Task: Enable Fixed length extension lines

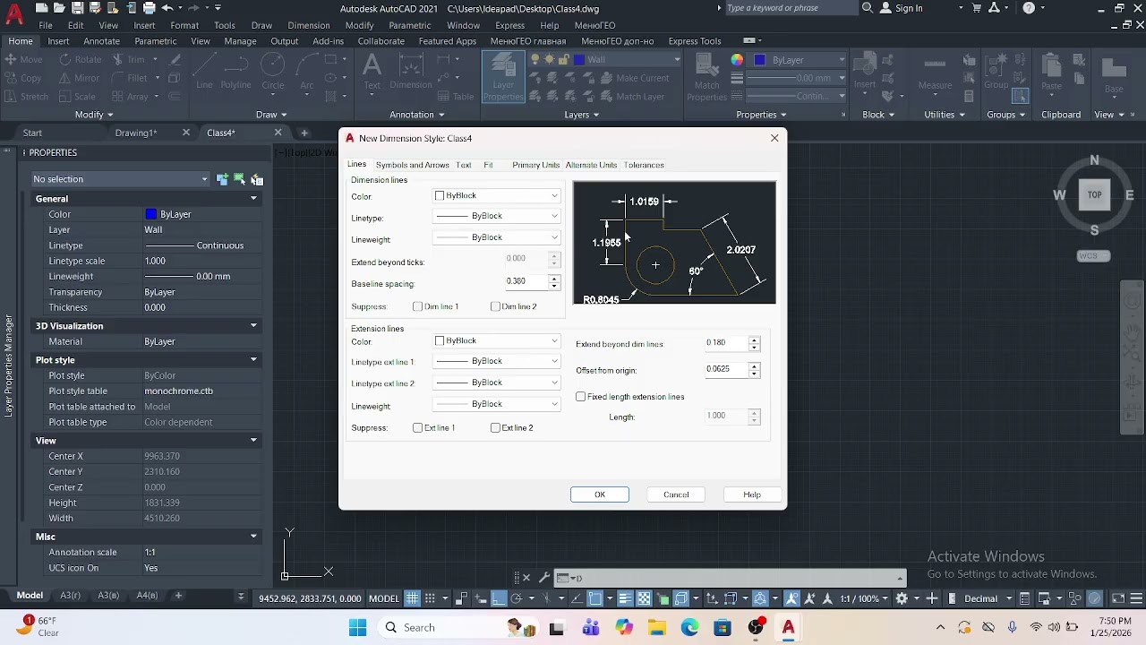Action: 581,397
